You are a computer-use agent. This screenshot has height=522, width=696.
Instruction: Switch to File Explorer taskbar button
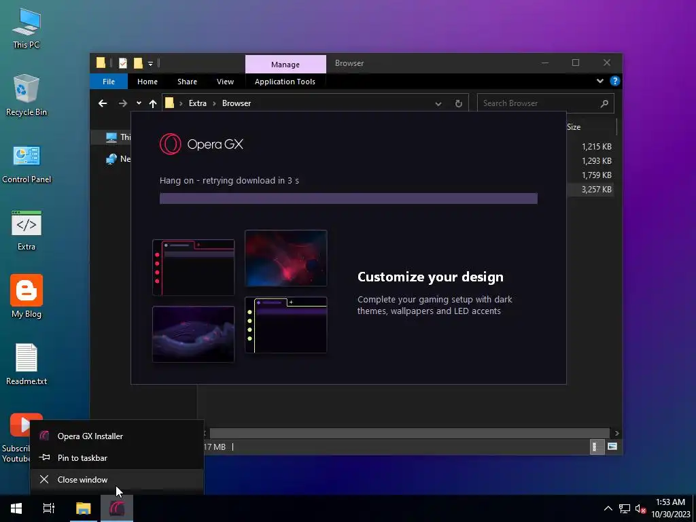[x=83, y=508]
